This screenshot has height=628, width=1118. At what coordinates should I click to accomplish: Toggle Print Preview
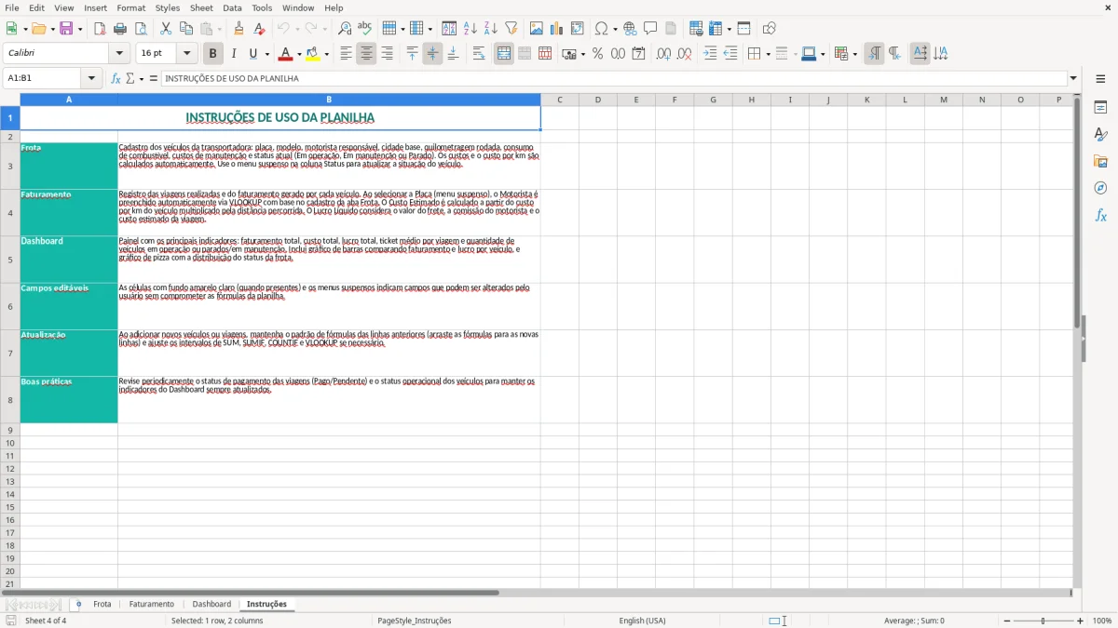tap(140, 29)
